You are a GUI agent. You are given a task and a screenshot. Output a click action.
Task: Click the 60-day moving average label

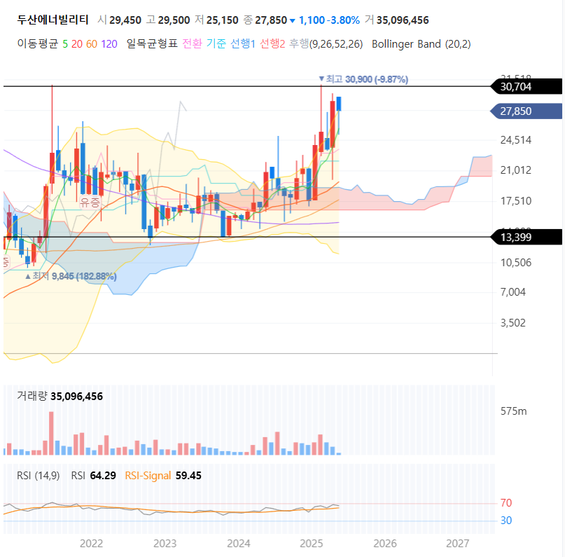pyautogui.click(x=92, y=44)
